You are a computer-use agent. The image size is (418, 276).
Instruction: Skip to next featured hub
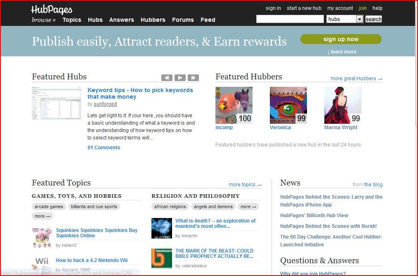click(193, 78)
